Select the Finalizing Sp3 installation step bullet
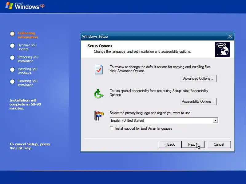 [12, 82]
